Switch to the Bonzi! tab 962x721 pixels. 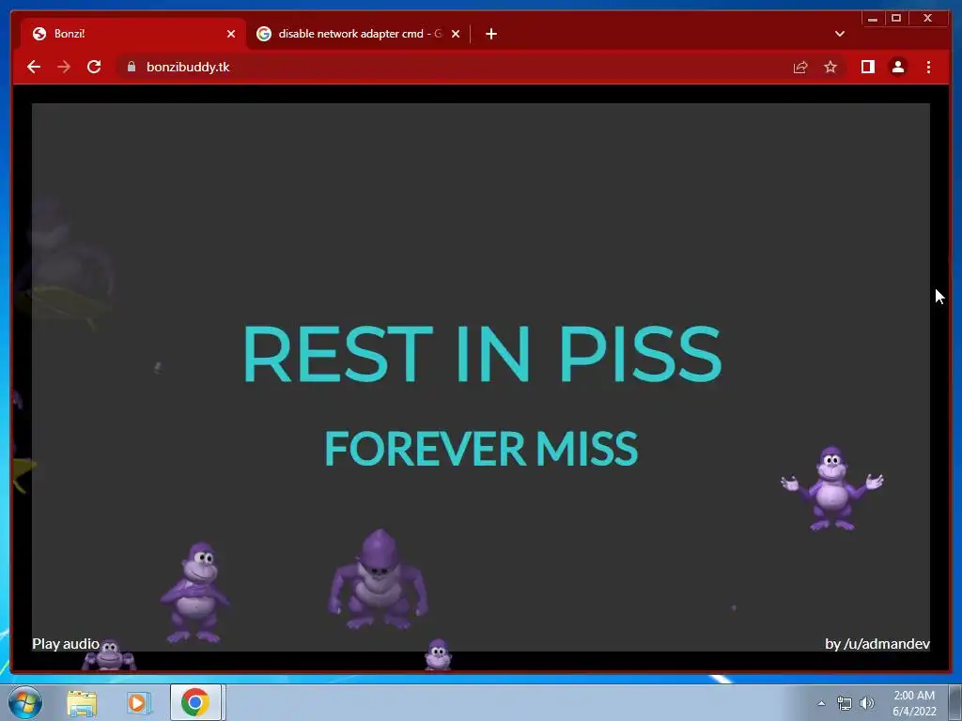132,34
